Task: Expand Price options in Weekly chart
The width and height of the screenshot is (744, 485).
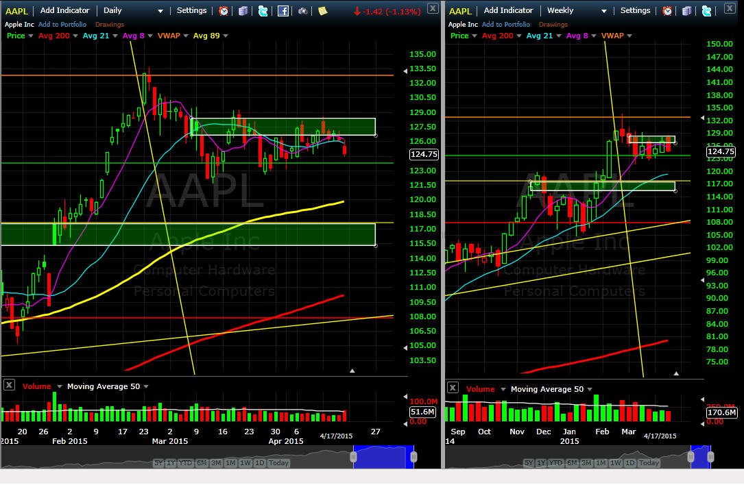Action: pyautogui.click(x=475, y=36)
